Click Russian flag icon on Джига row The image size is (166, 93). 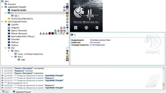point(64,31)
